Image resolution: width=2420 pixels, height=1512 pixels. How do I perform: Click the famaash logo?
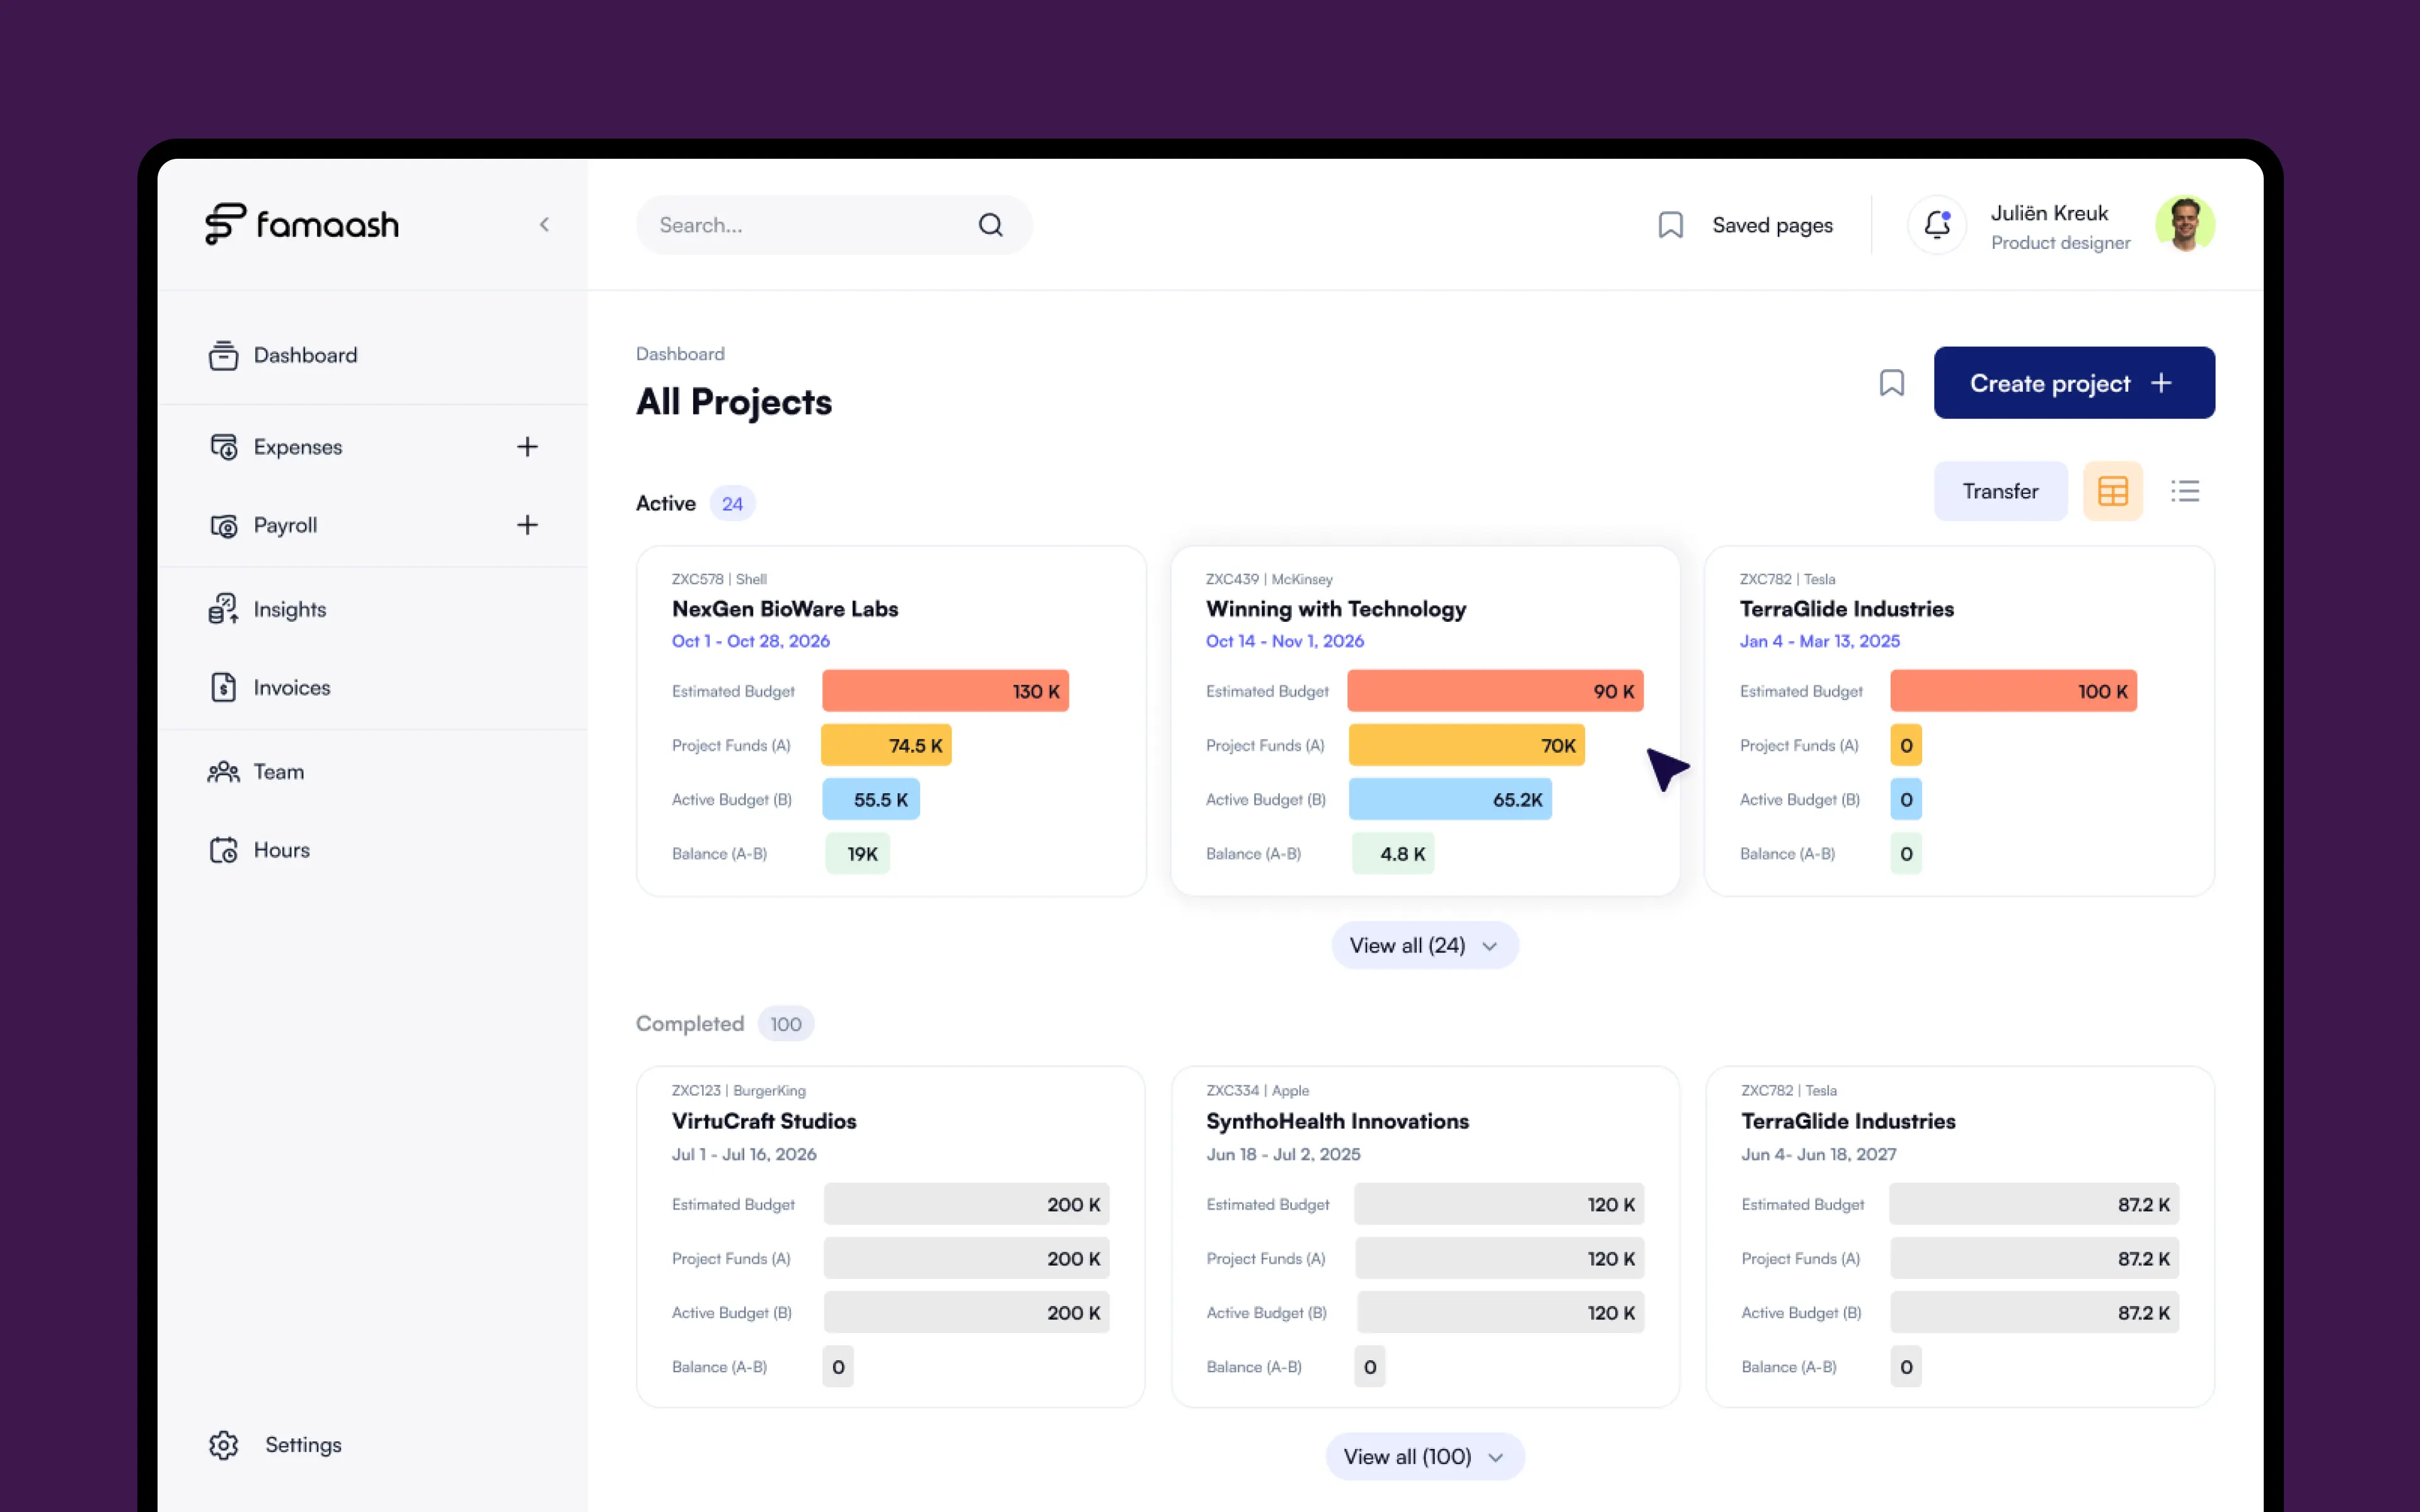[302, 224]
